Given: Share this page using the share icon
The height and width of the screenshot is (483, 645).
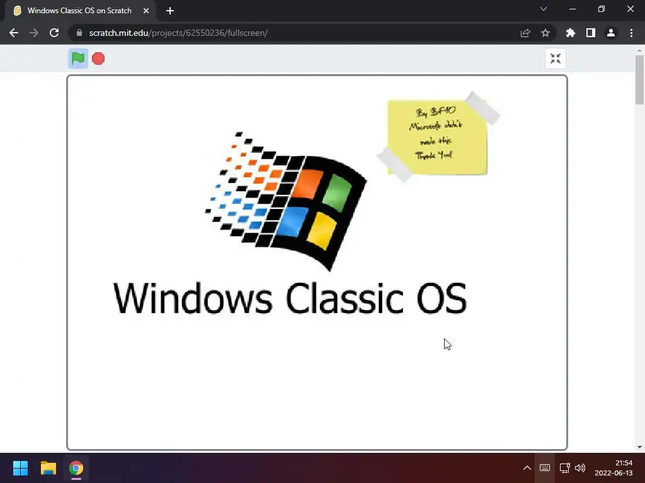Looking at the screenshot, I should pos(525,33).
